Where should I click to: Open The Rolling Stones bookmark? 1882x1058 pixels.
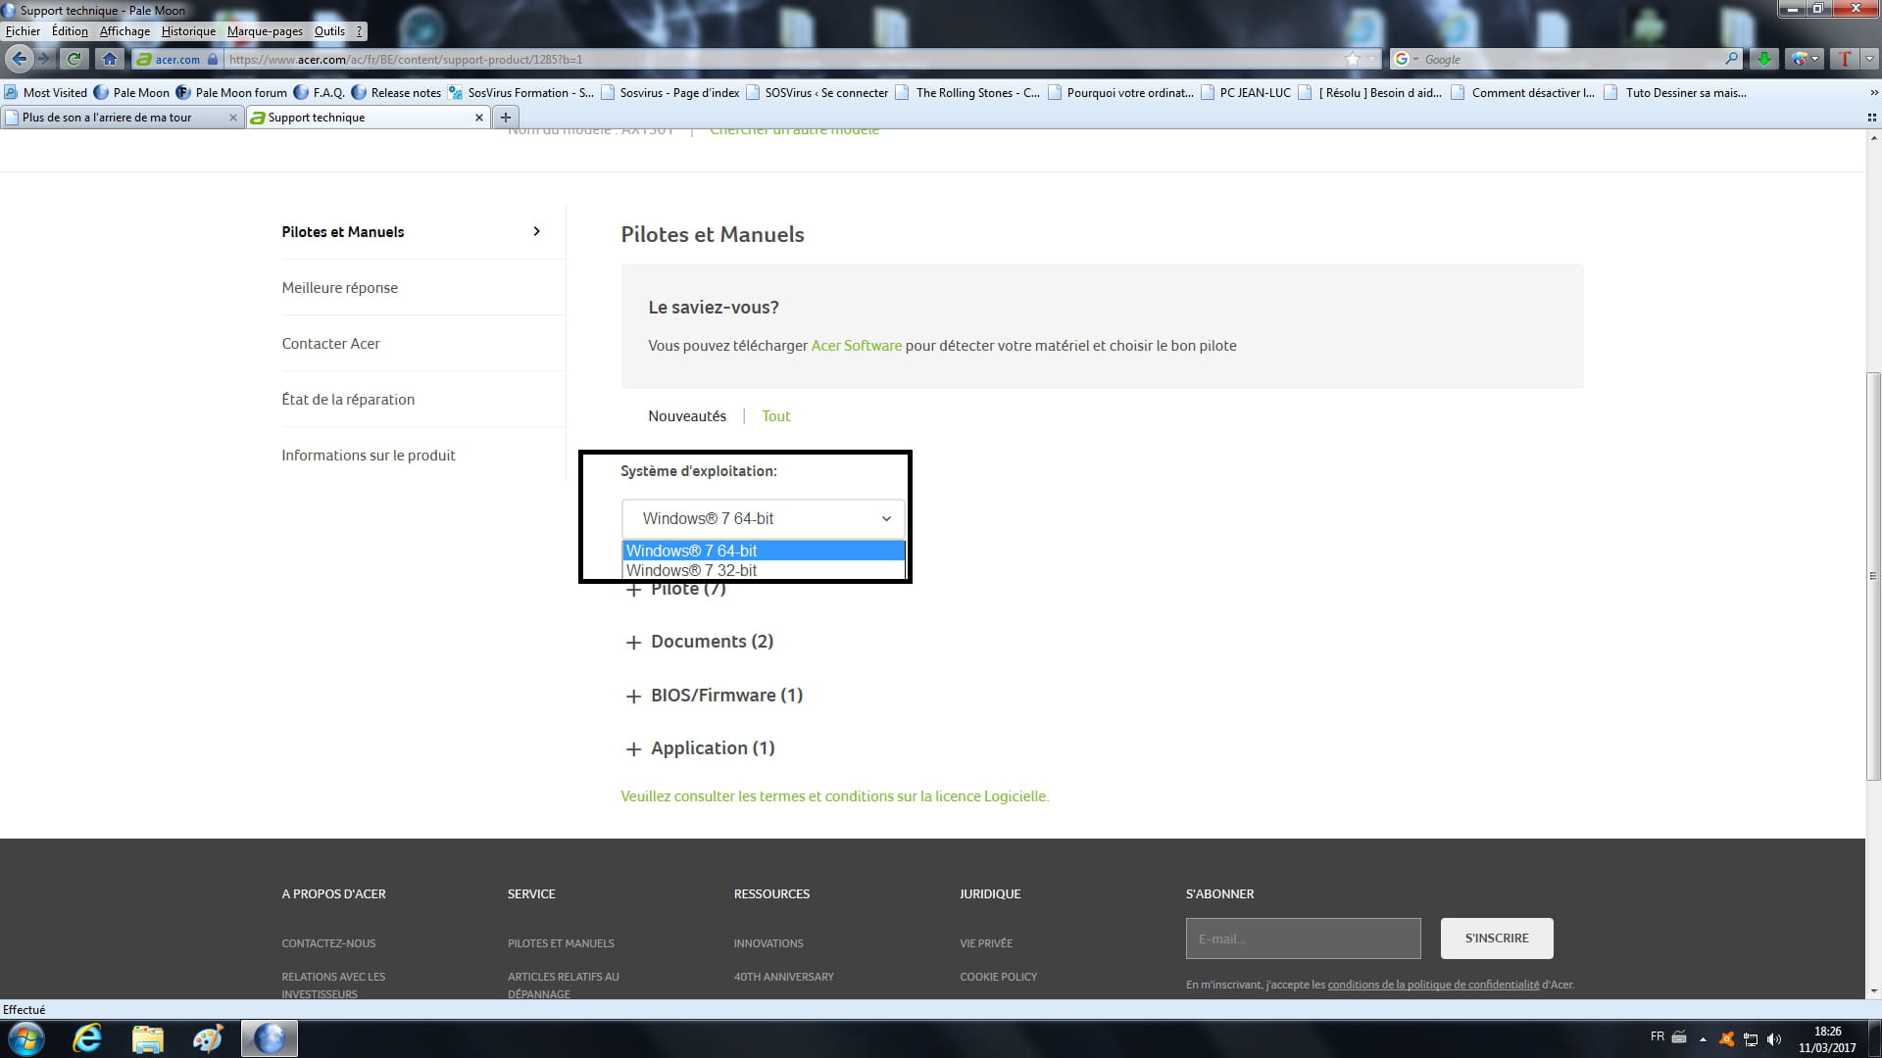tap(967, 93)
